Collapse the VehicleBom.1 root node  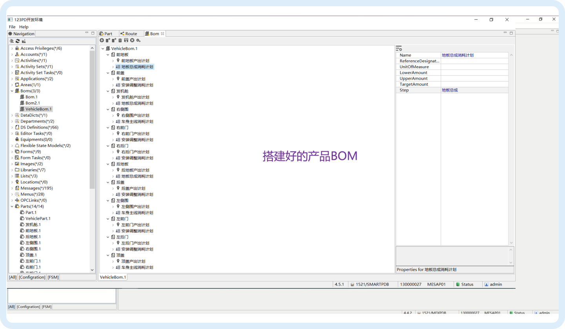pos(103,49)
